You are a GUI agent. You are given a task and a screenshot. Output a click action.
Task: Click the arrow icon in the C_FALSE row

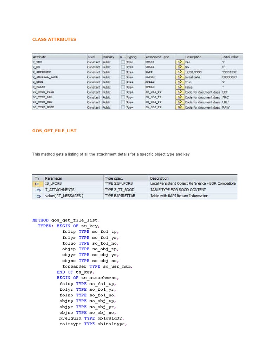(179, 87)
